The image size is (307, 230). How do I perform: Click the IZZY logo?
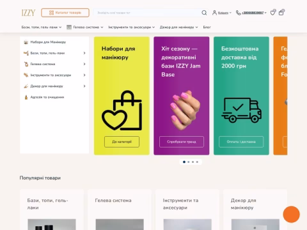pyautogui.click(x=28, y=13)
